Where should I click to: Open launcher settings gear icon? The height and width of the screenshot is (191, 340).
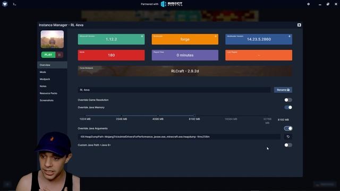pos(308,4)
